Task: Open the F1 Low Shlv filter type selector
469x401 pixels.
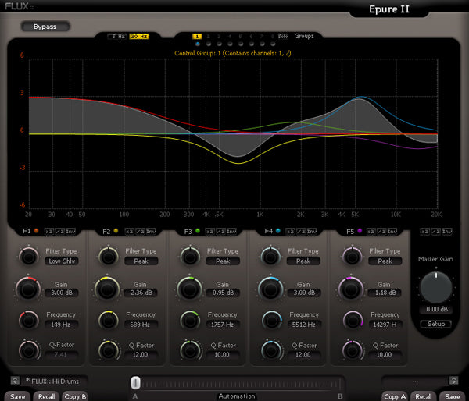Action: click(x=60, y=261)
